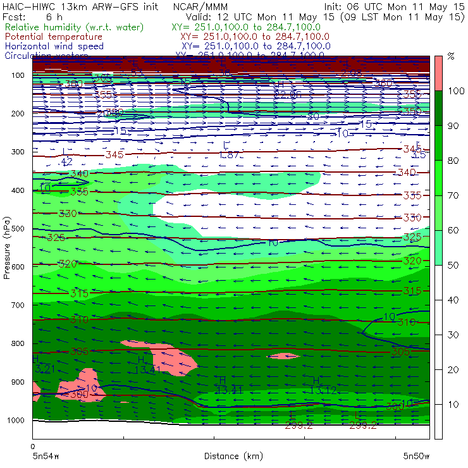468x468 pixels.
Task: Select the 'NCAR/MMM' header text
Action: [x=200, y=7]
